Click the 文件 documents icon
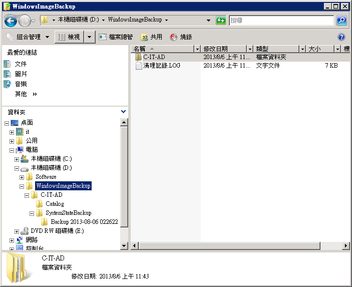Image resolution: width=352 pixels, height=287 pixels. [x=7, y=64]
